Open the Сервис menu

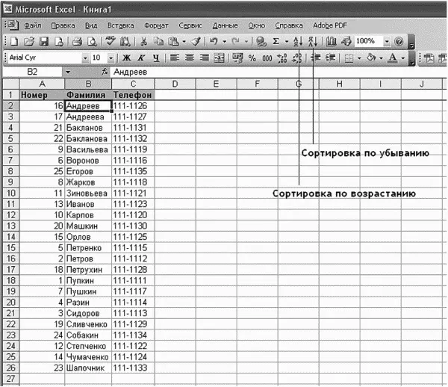190,25
